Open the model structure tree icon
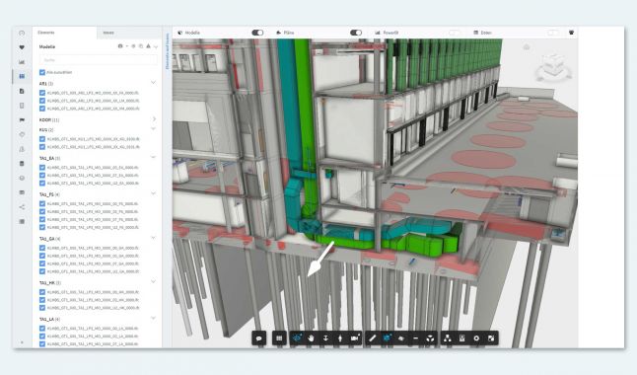The height and width of the screenshot is (375, 637). pos(448,337)
